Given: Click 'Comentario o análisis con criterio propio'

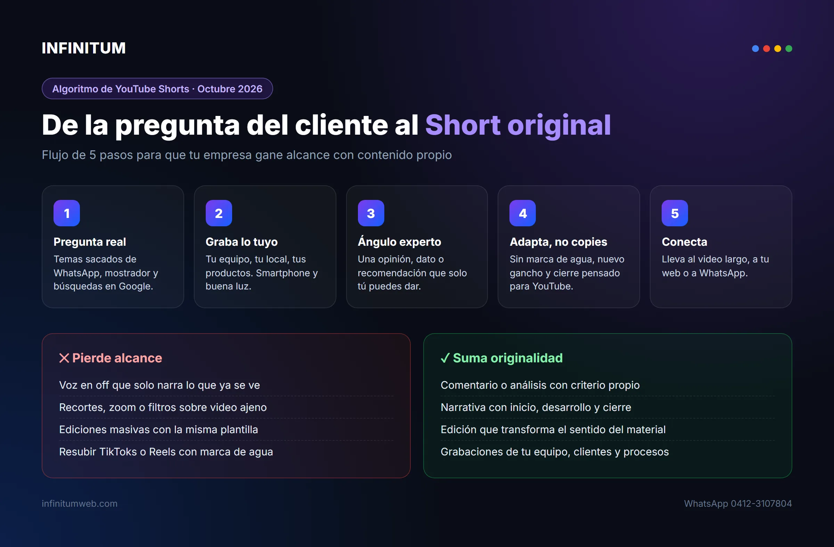Looking at the screenshot, I should coord(540,385).
